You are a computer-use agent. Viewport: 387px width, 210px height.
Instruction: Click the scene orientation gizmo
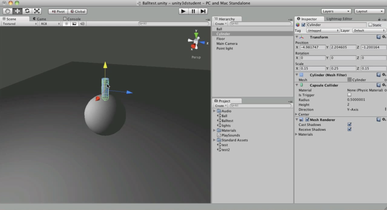196,42
